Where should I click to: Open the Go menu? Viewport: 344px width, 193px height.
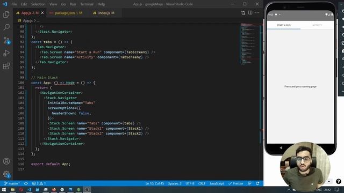[x=63, y=4]
